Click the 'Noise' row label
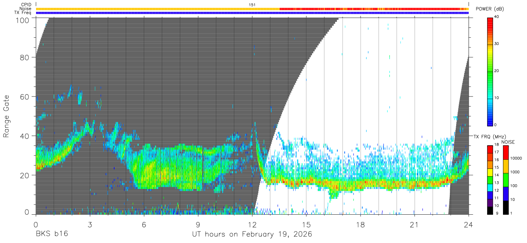The width and height of the screenshot is (527, 243). (x=26, y=9)
